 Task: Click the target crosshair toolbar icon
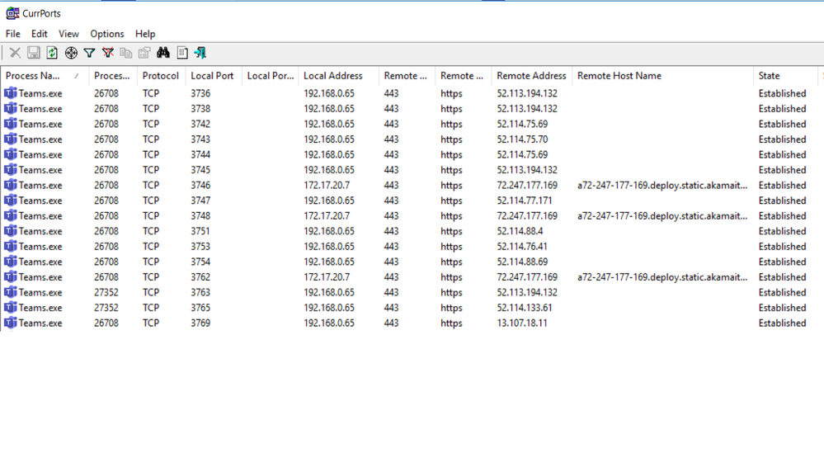71,53
